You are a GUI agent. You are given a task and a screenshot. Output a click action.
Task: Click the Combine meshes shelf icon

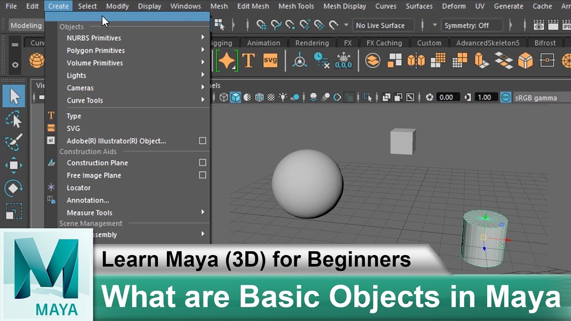tap(372, 60)
